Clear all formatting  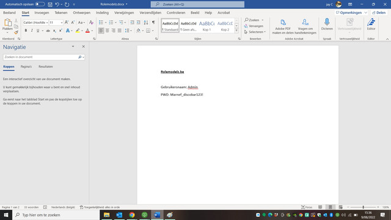(x=91, y=23)
